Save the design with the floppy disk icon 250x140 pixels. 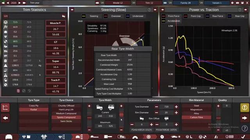pos(242,3)
